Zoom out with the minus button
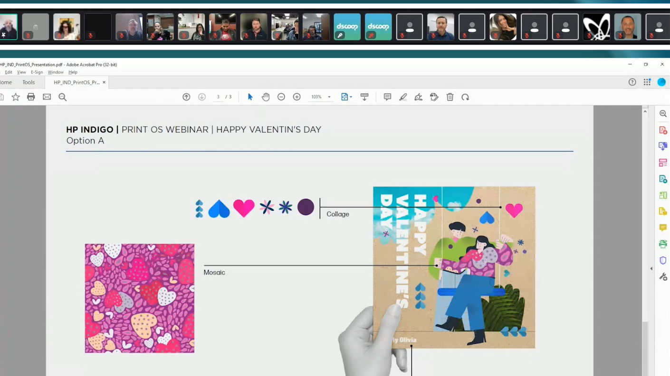The width and height of the screenshot is (670, 376). click(x=281, y=97)
